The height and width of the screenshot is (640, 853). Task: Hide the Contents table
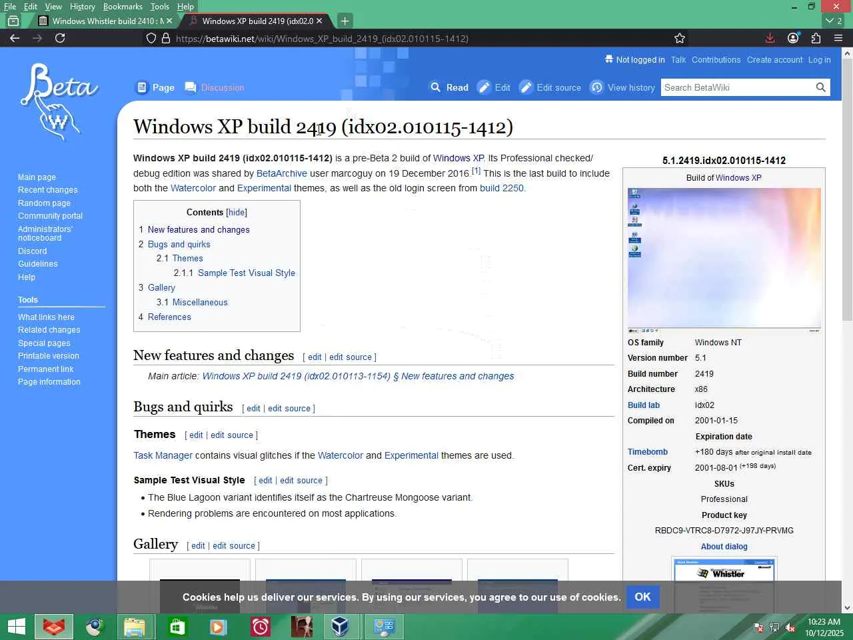click(x=237, y=212)
